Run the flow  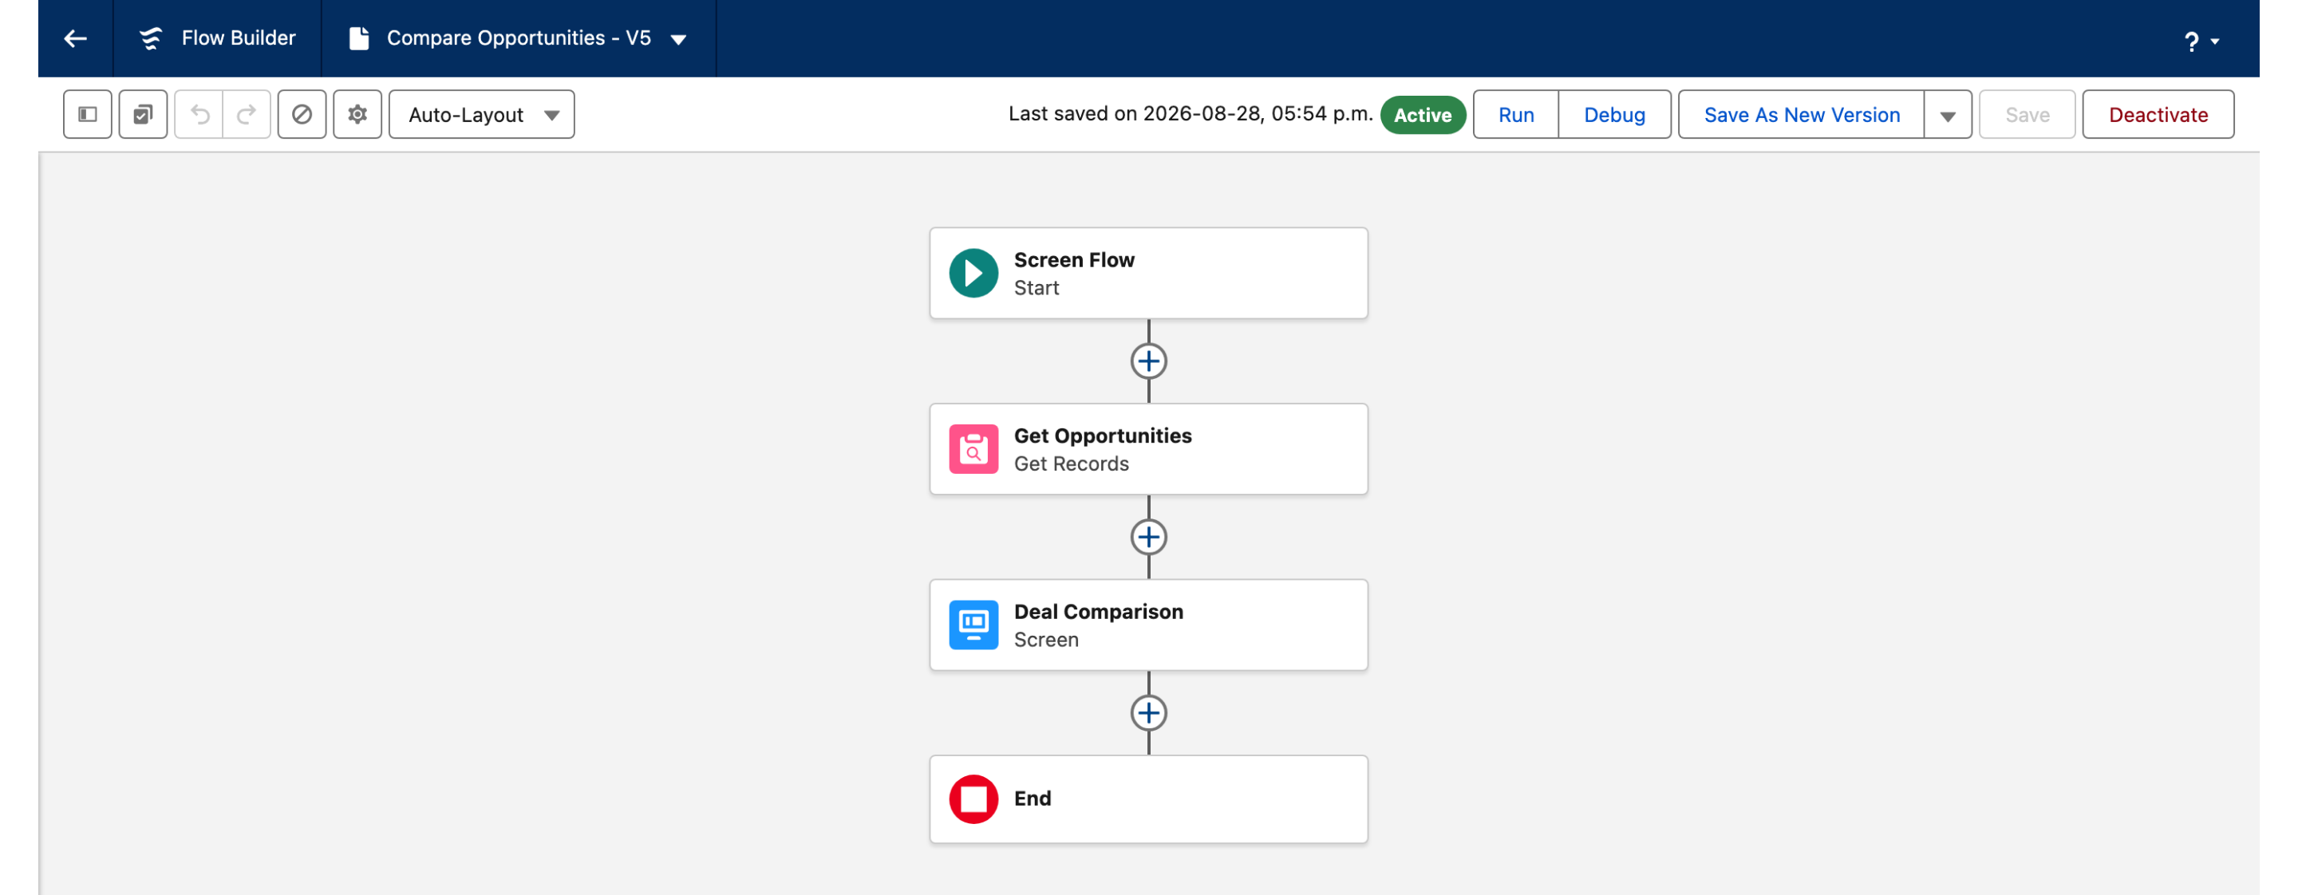pyautogui.click(x=1516, y=114)
